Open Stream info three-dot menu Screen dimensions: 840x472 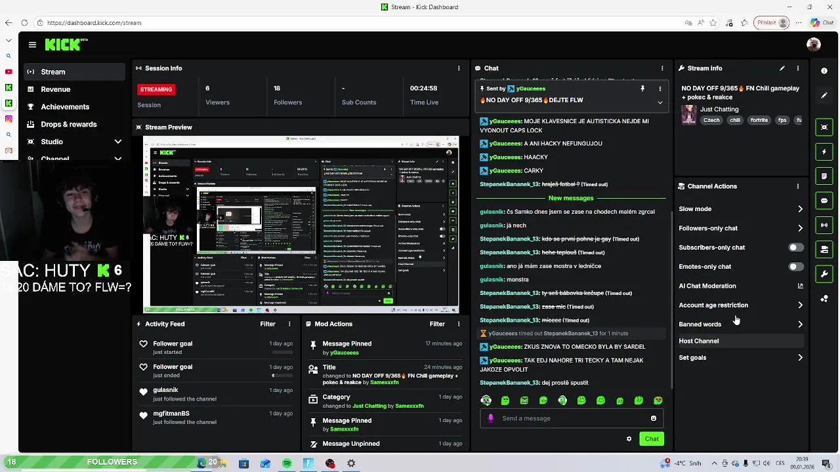[798, 68]
